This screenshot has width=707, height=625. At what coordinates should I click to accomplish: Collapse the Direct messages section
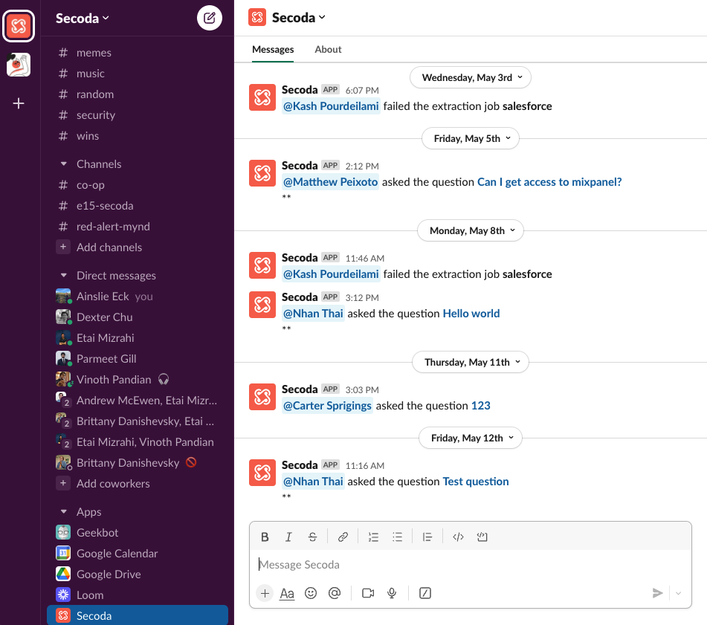pyautogui.click(x=63, y=276)
